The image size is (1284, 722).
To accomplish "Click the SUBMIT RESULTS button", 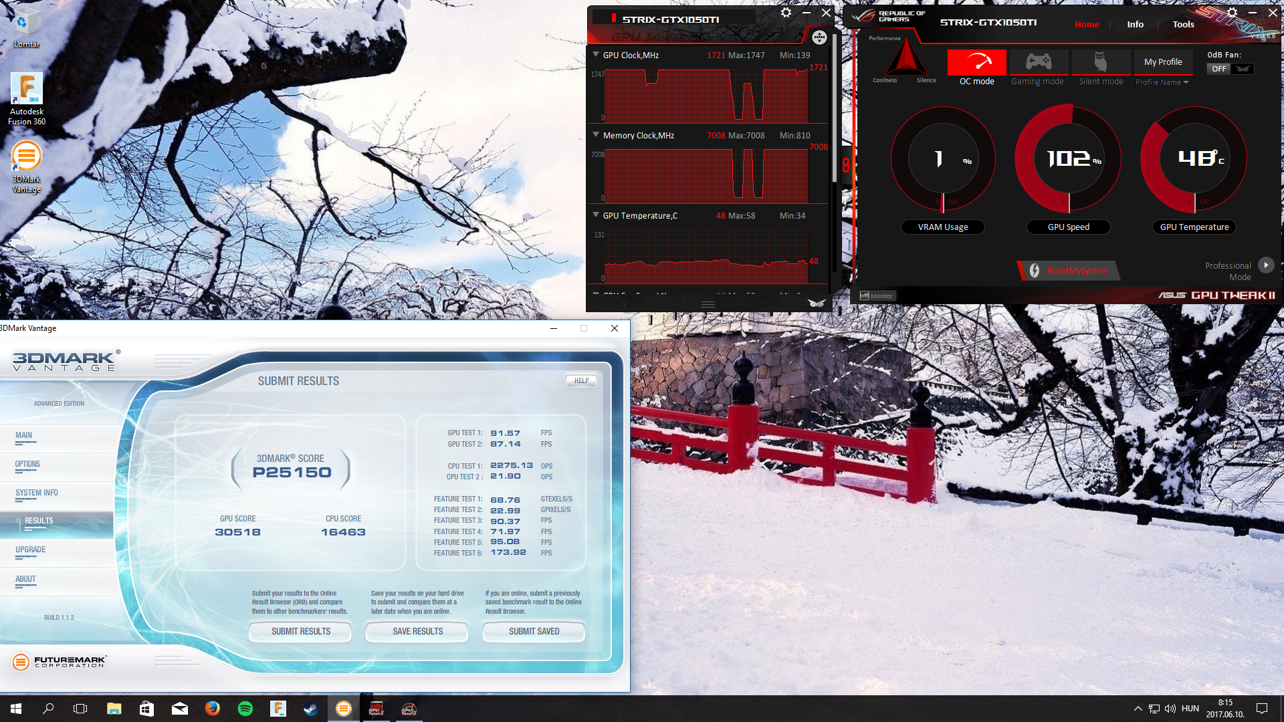I will pyautogui.click(x=300, y=631).
